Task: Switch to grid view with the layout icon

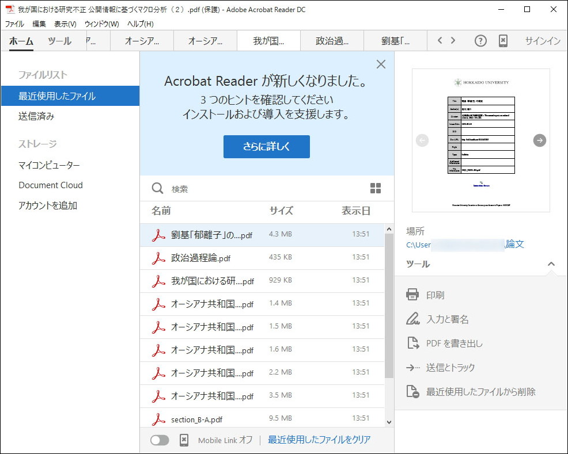Action: (376, 188)
